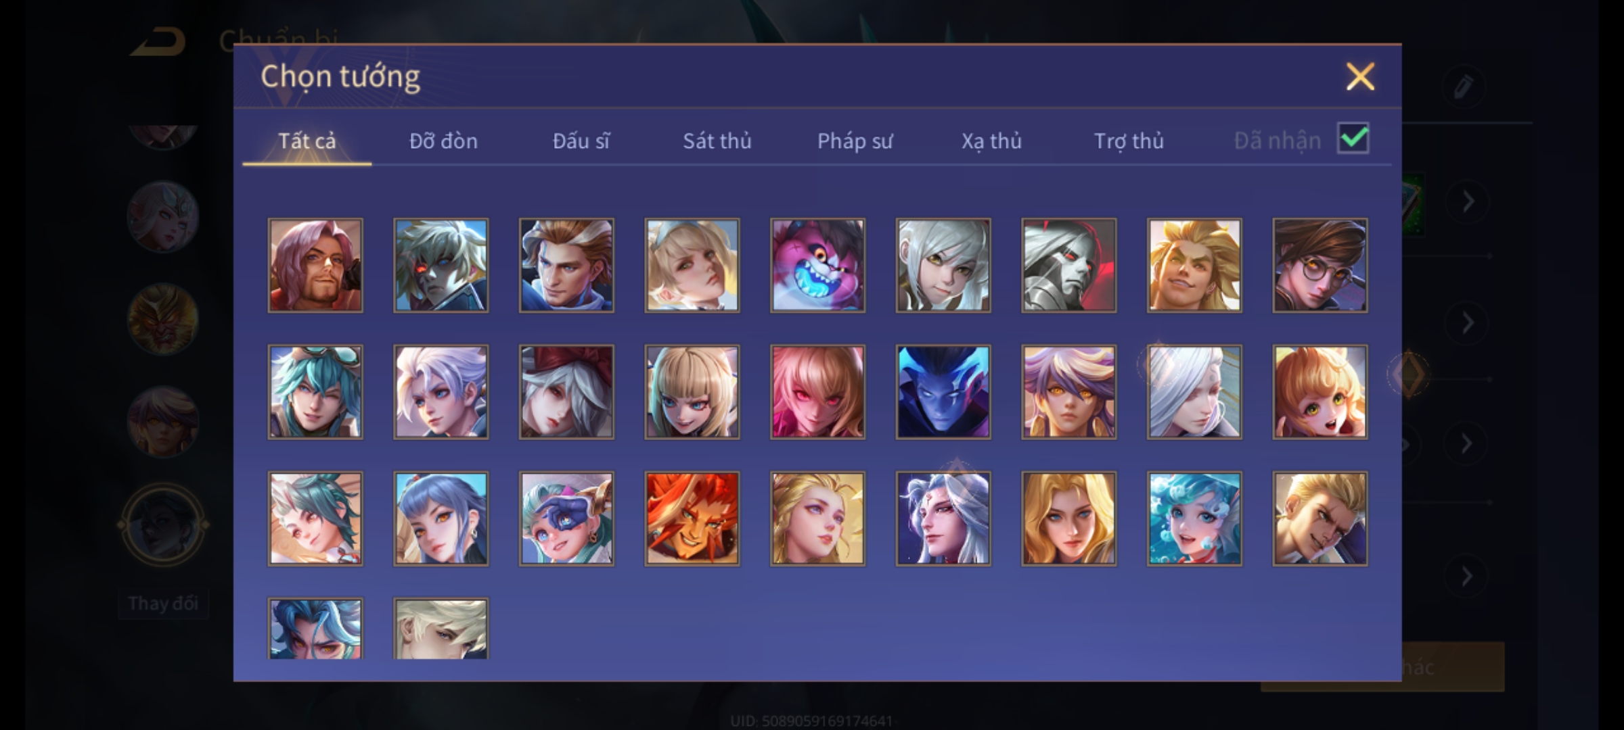
Task: Toggle the Đã nhận checkbox
Action: tap(1353, 139)
